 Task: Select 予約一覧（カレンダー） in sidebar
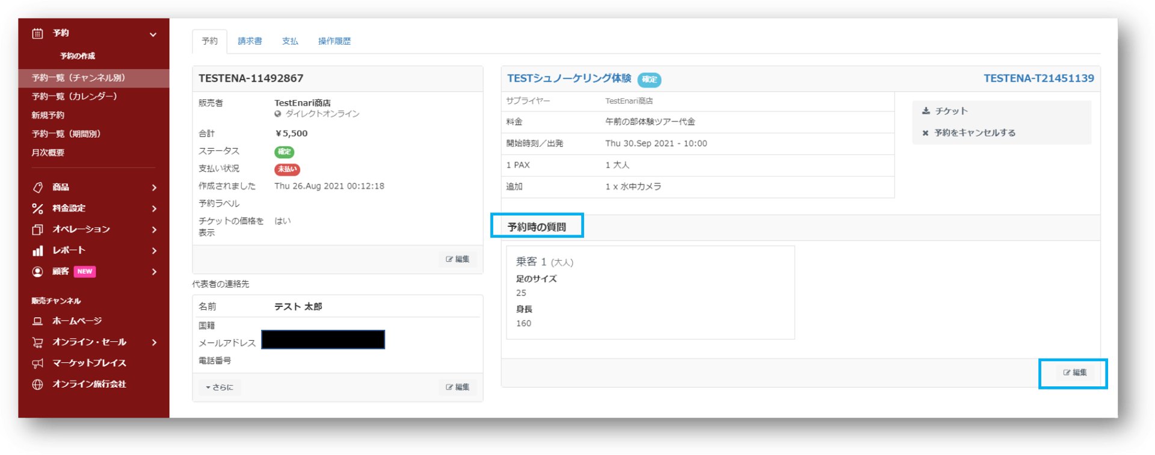click(x=74, y=96)
